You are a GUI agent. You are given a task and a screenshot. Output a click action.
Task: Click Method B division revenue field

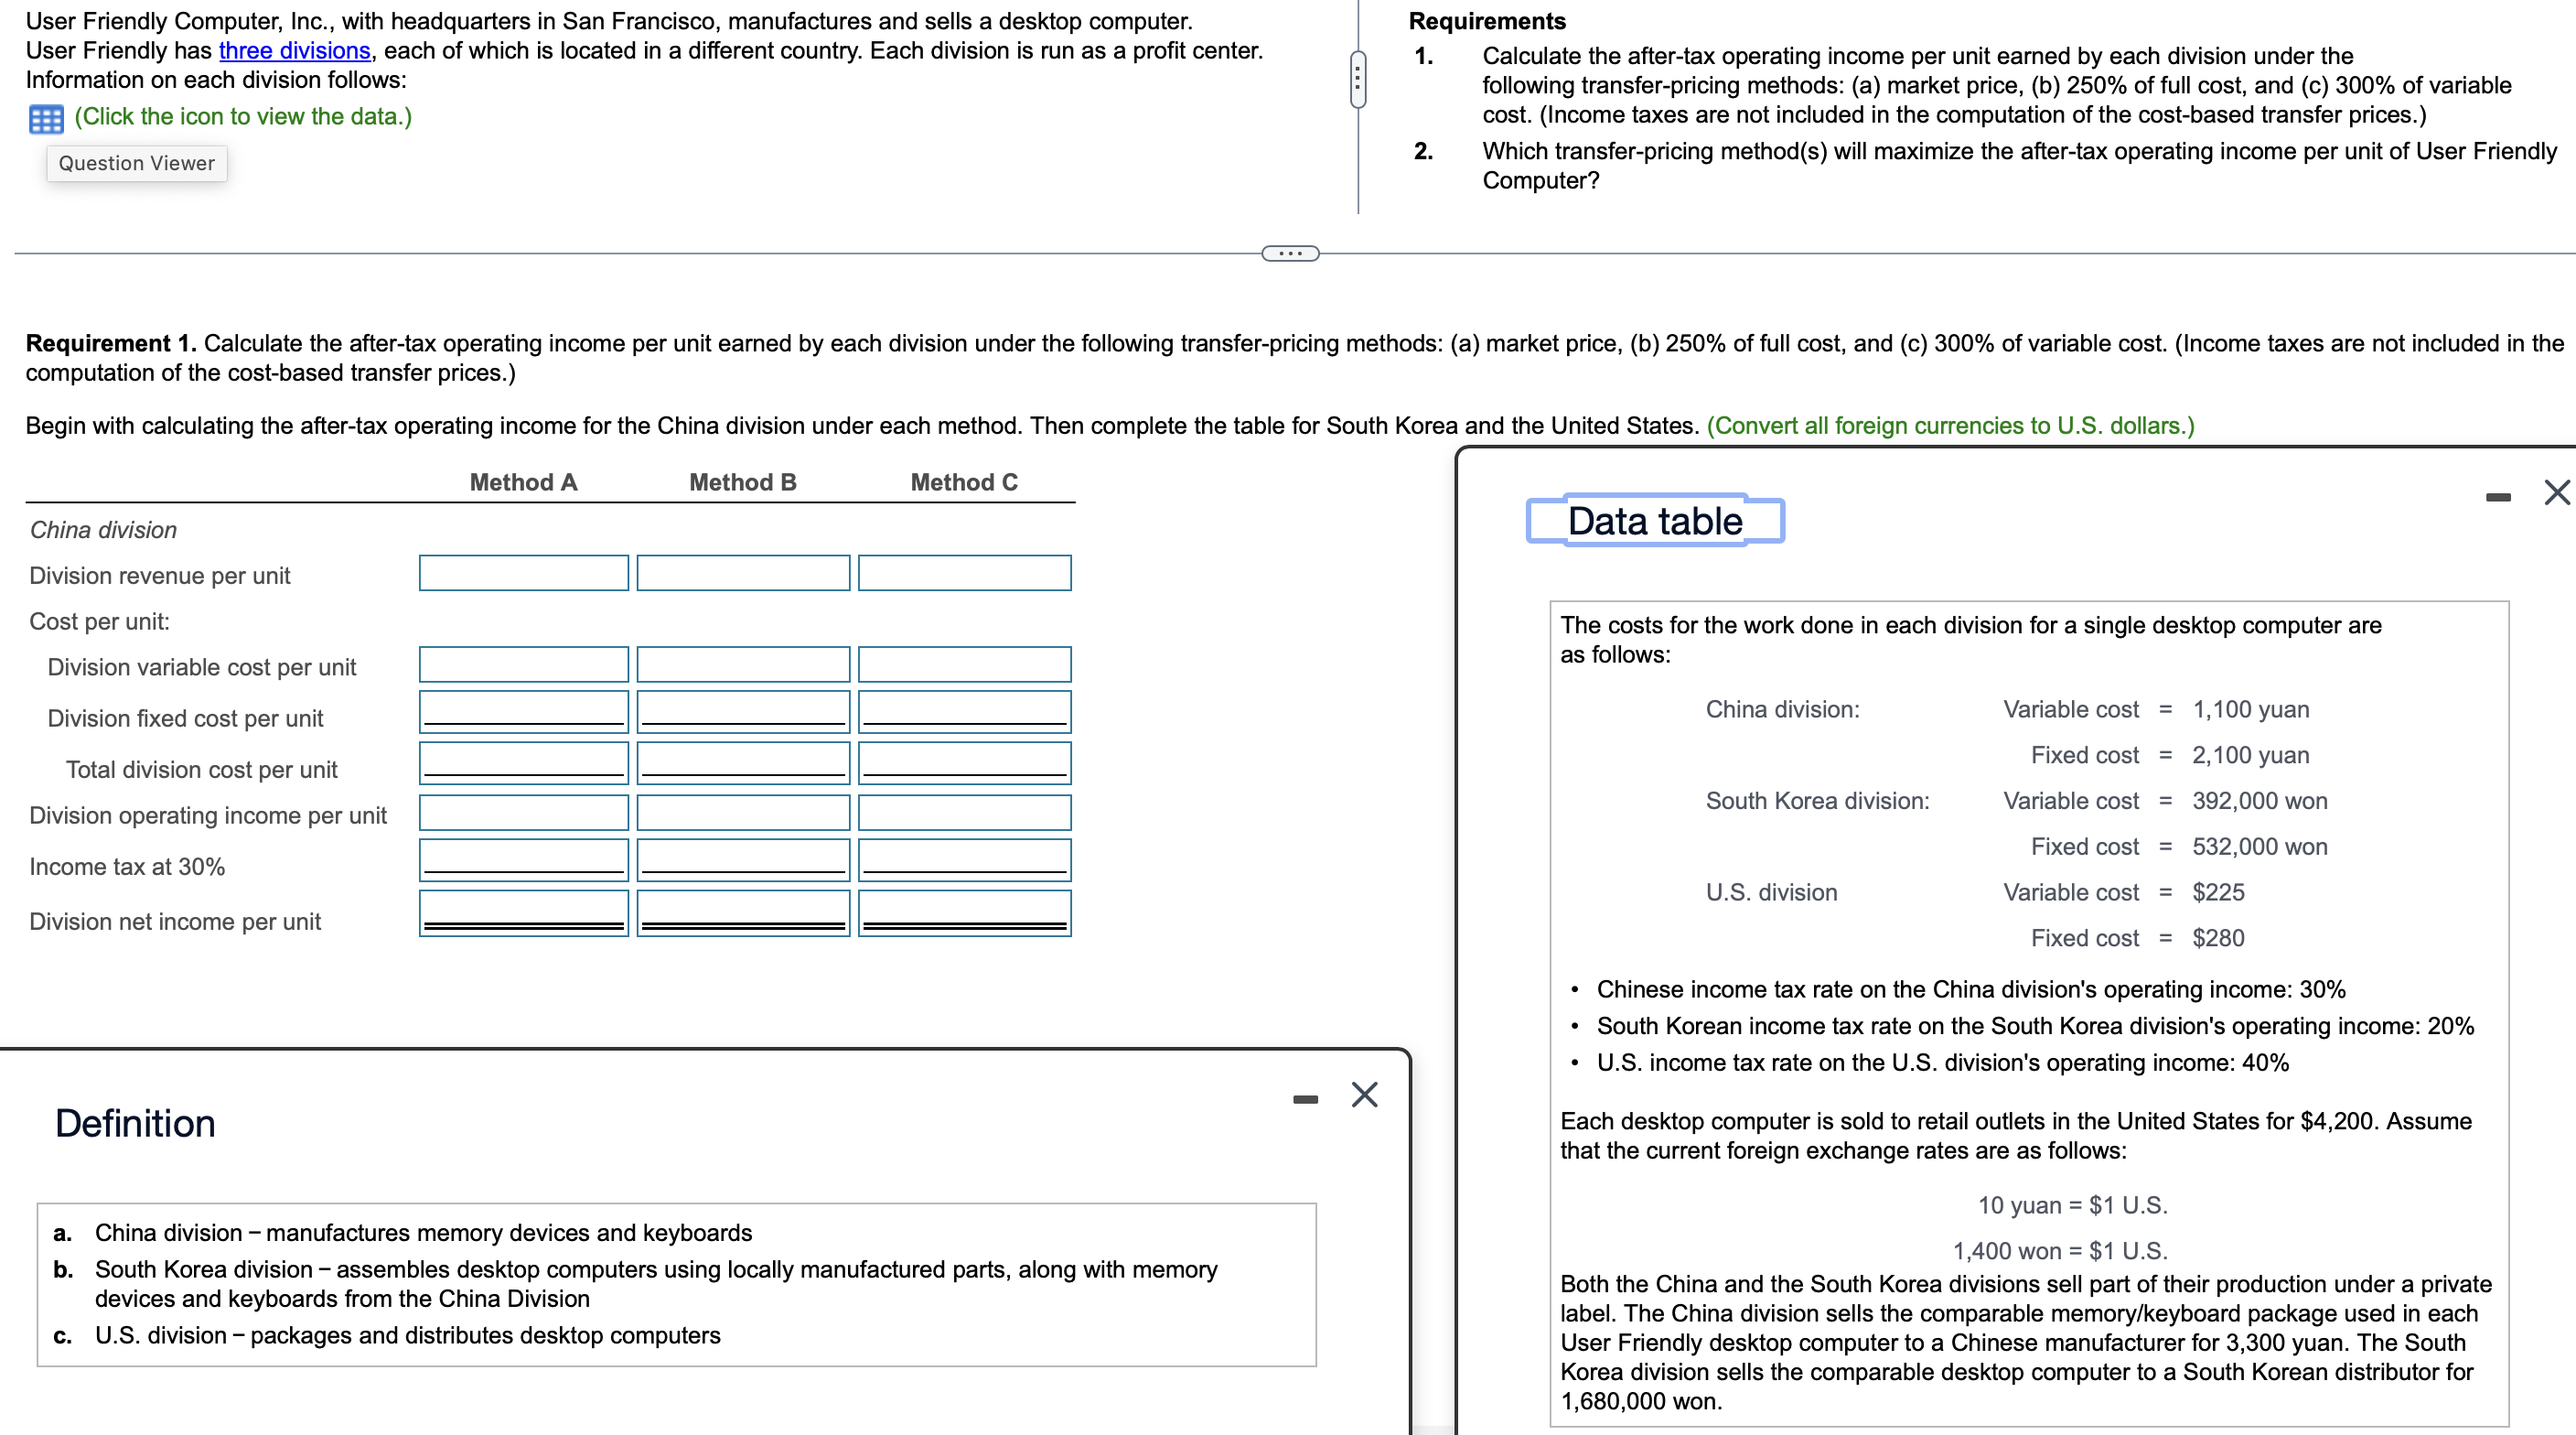pos(743,574)
